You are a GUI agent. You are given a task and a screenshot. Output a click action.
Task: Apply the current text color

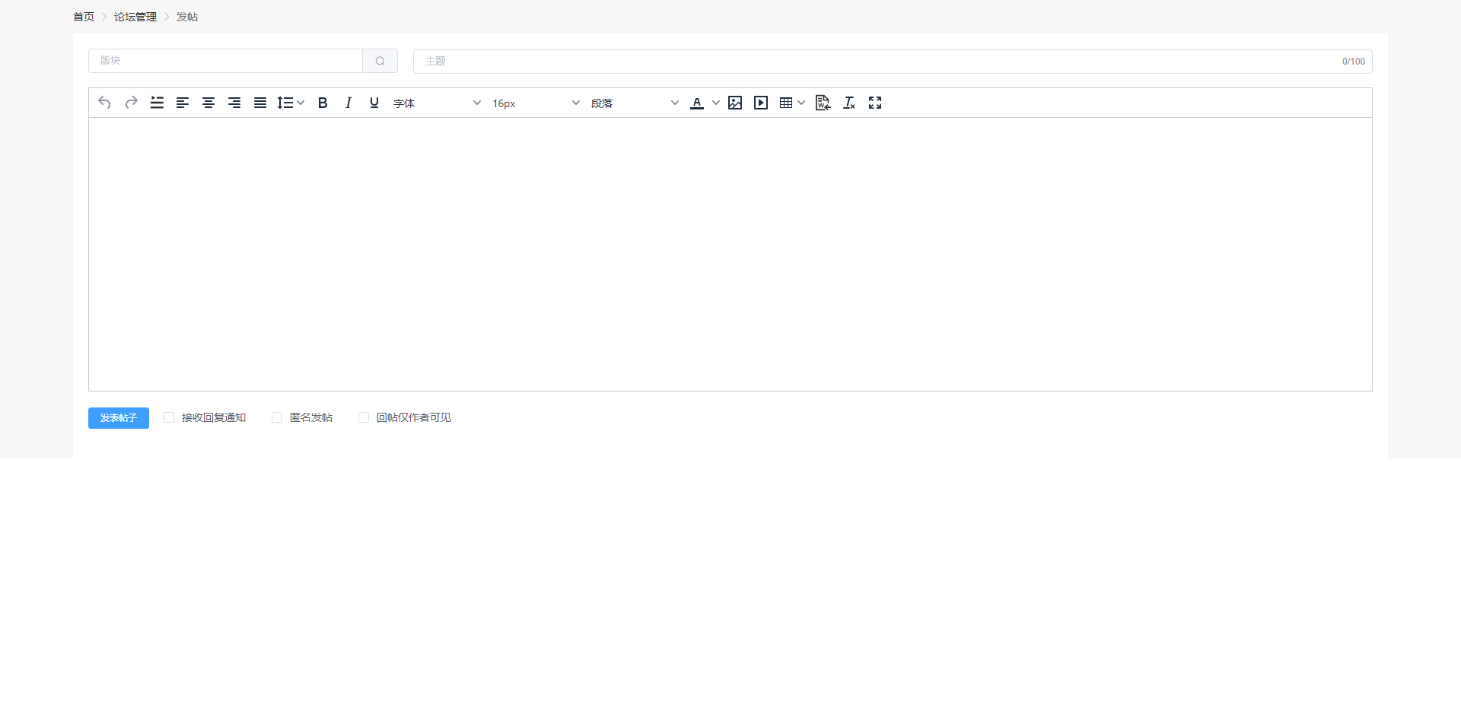point(697,103)
